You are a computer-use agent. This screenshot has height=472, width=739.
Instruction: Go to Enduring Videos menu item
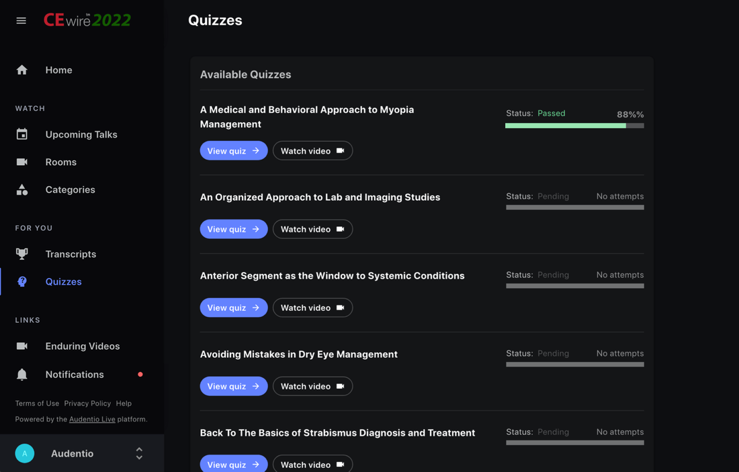tap(82, 346)
